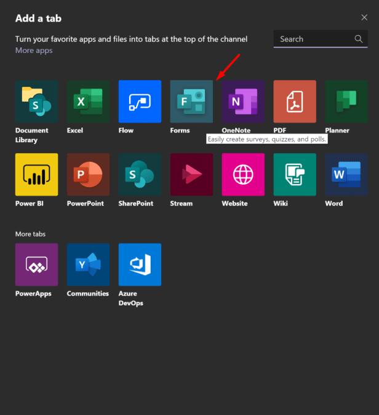Select the SharePoint icon

[140, 174]
